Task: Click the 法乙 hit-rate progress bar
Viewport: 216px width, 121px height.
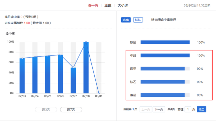Action: coord(165,82)
